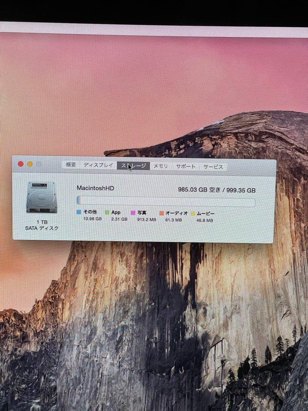308x411 pixels.
Task: Click the MacintoshHD volume name
Action: point(95,188)
